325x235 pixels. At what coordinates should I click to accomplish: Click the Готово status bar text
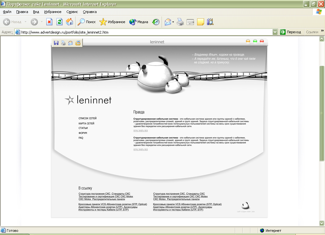coord(12,231)
